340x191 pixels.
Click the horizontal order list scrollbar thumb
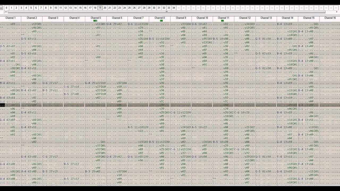pyautogui.click(x=167, y=12)
